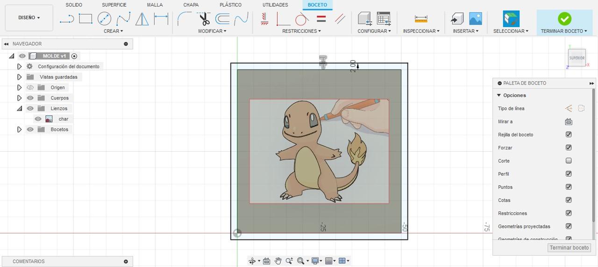Enable the Corte checkbox
598x267 pixels.
coord(569,161)
